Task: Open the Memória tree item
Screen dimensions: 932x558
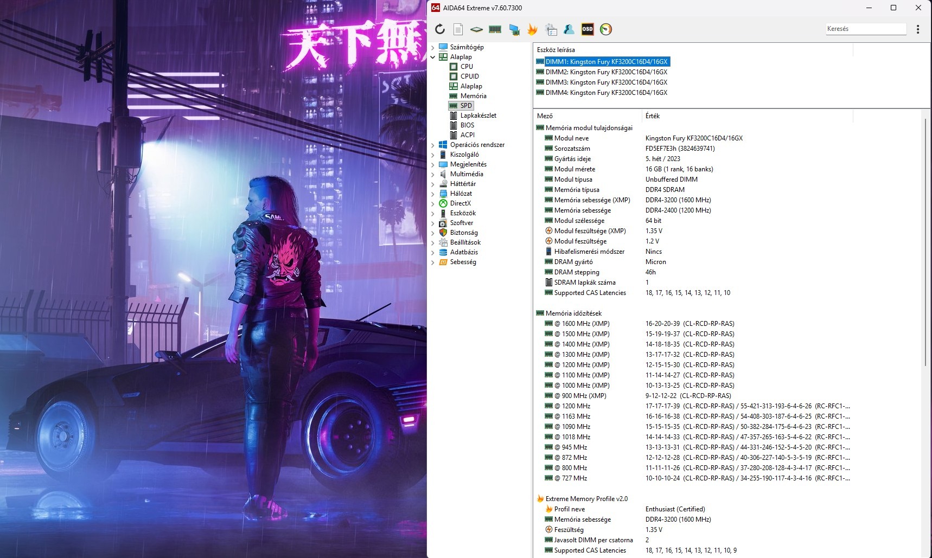Action: pyautogui.click(x=474, y=96)
